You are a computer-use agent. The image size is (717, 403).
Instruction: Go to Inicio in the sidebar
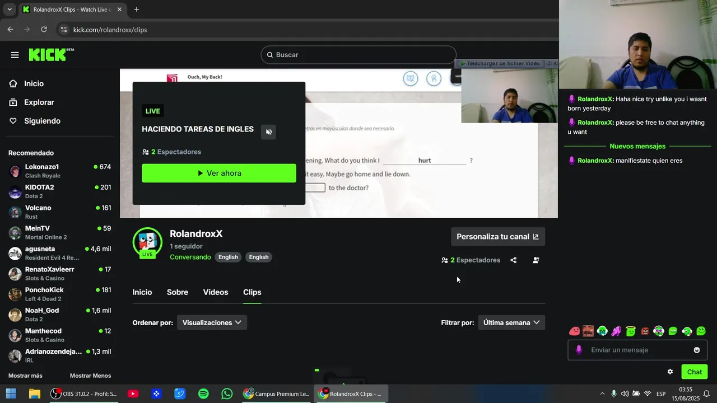pos(34,83)
